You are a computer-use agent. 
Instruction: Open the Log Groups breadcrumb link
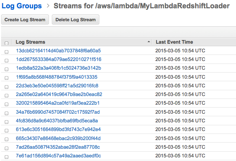(x=21, y=6)
